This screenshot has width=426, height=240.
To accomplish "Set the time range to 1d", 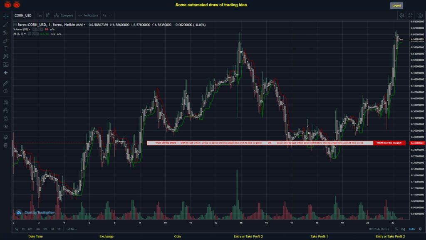I will pyautogui.click(x=59, y=229).
